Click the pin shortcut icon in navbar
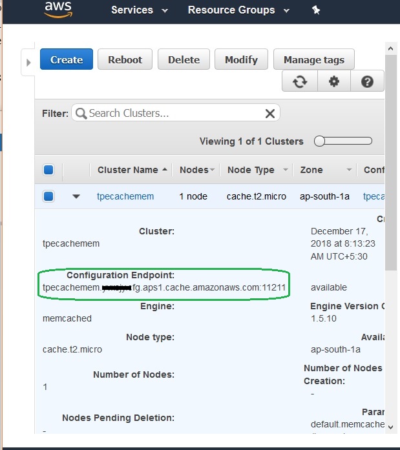400x450 pixels. point(316,10)
